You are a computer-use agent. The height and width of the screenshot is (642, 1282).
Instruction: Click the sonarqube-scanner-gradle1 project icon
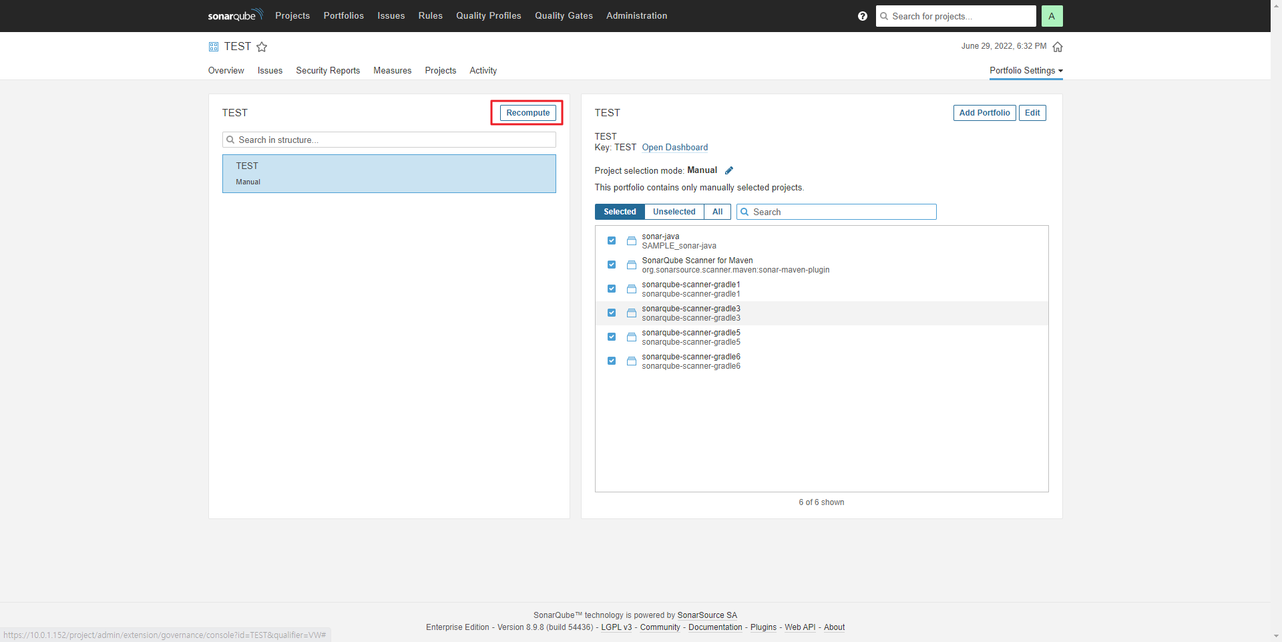pyautogui.click(x=631, y=289)
